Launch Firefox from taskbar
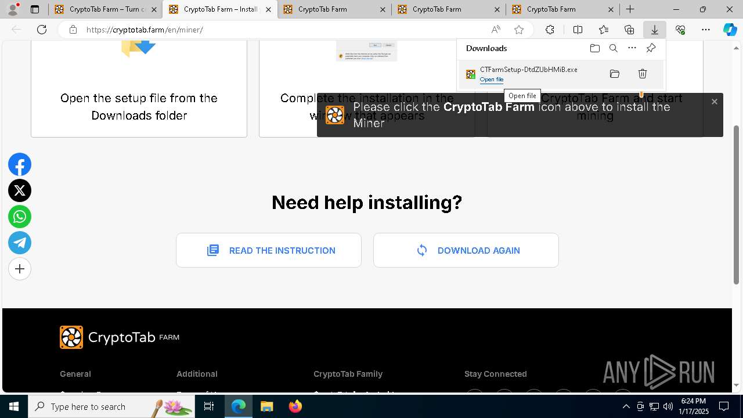 [295, 406]
